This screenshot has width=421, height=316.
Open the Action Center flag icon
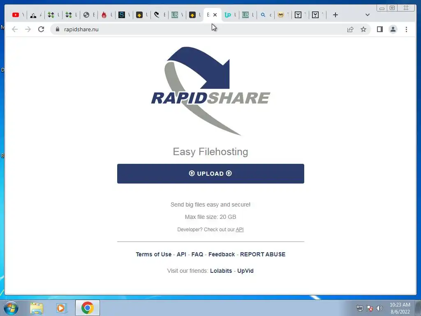[370, 308]
